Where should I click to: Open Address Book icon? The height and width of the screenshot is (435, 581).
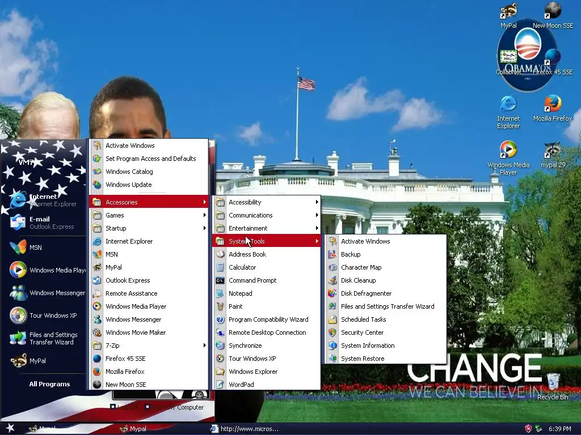pyautogui.click(x=220, y=254)
